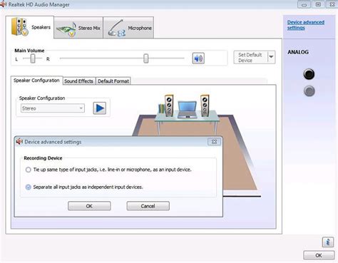Select 'Separate all input jacks' radio option
This screenshot has height=263, width=338.
(29, 187)
